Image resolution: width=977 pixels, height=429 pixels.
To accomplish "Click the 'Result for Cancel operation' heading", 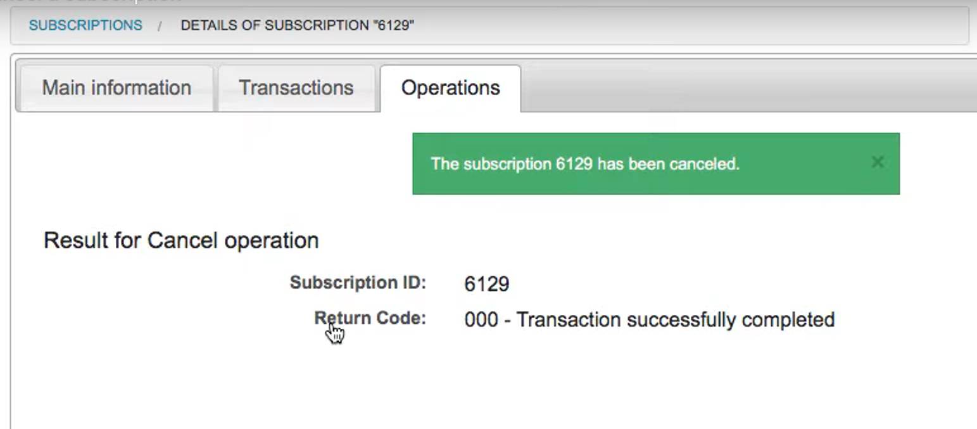I will (181, 240).
